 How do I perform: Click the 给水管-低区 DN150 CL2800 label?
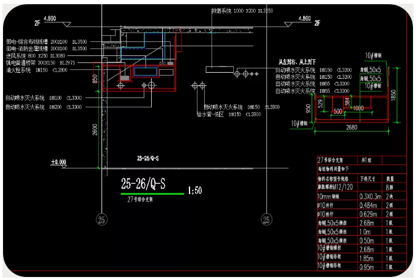point(229,115)
